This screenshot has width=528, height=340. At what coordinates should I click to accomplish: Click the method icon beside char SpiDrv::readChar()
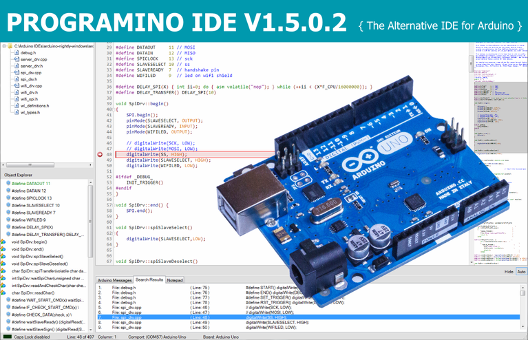[3, 293]
